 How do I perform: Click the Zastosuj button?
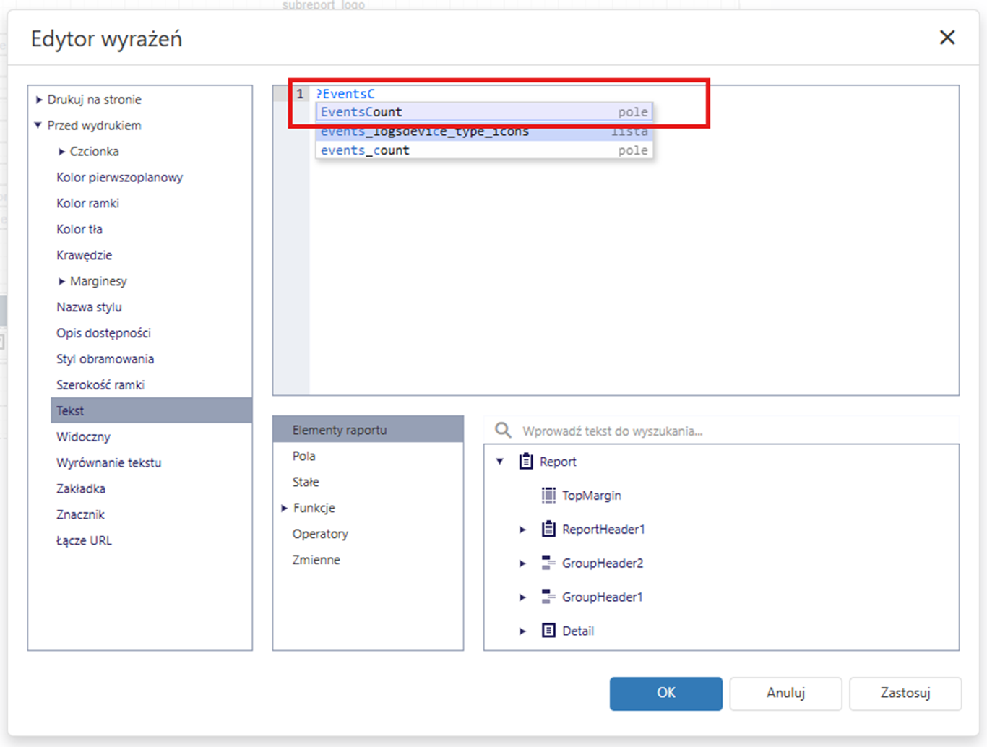(905, 693)
